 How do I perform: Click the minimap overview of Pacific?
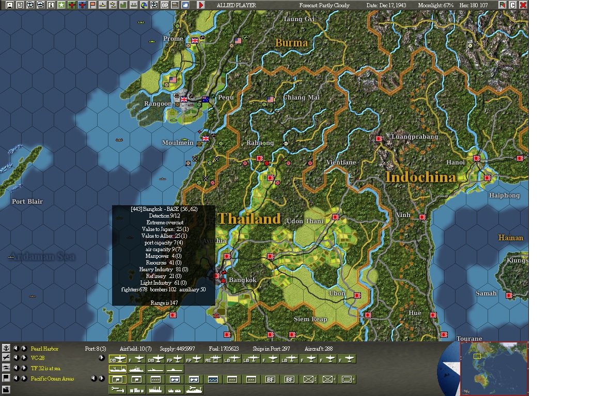point(494,369)
